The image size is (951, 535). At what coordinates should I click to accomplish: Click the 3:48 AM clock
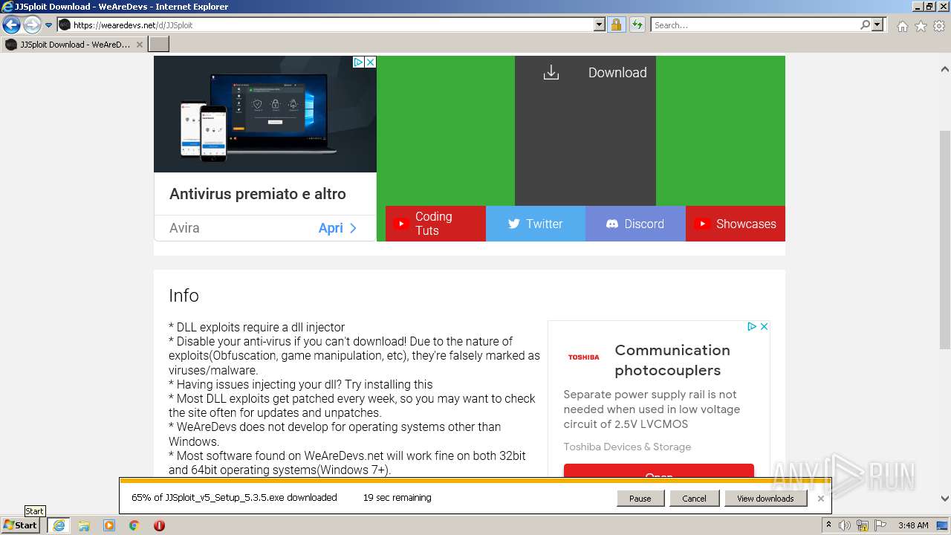pyautogui.click(x=913, y=525)
